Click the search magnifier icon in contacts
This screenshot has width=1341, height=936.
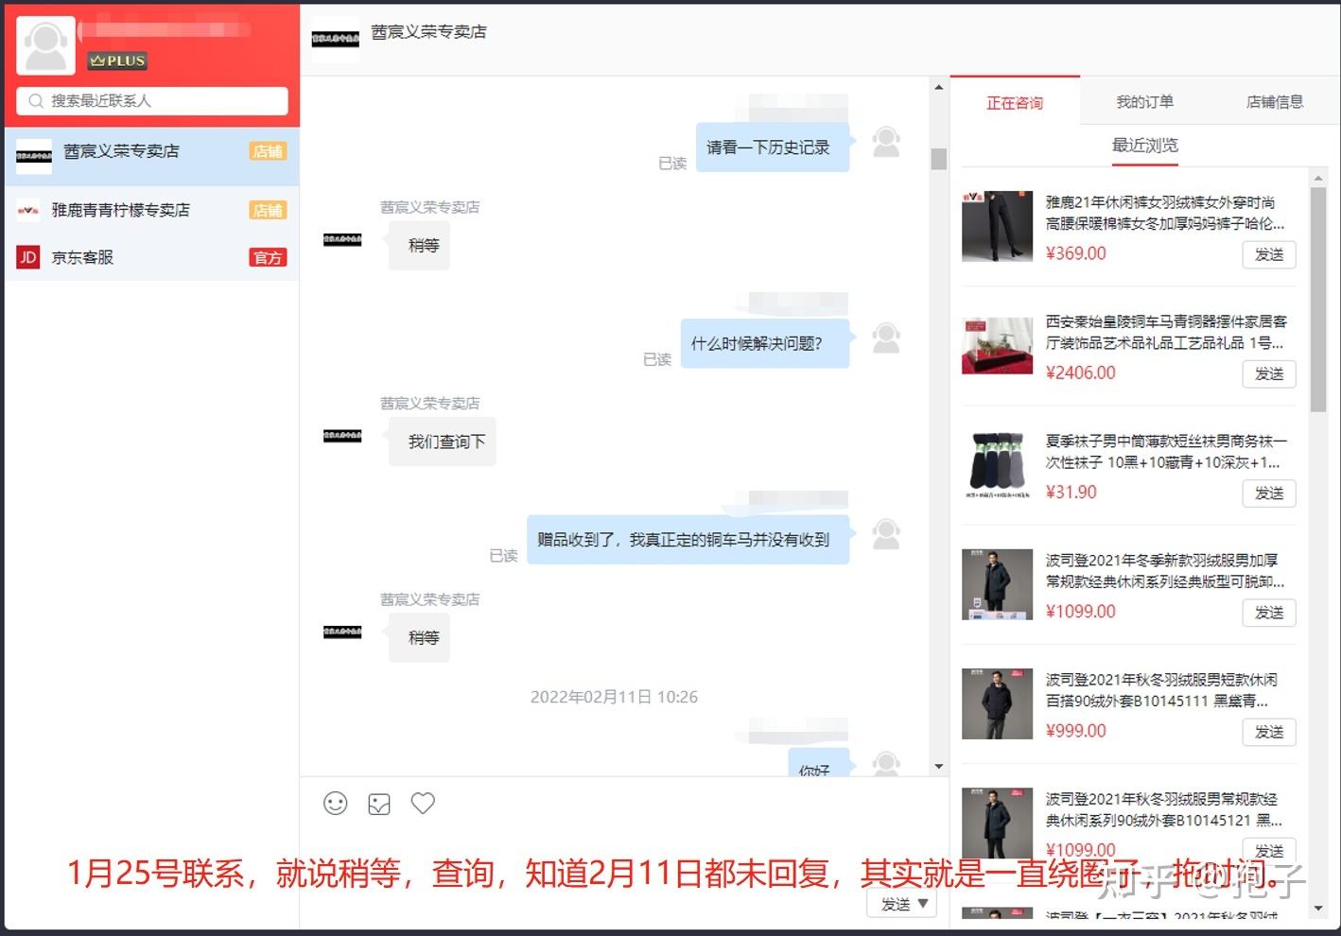click(x=36, y=101)
